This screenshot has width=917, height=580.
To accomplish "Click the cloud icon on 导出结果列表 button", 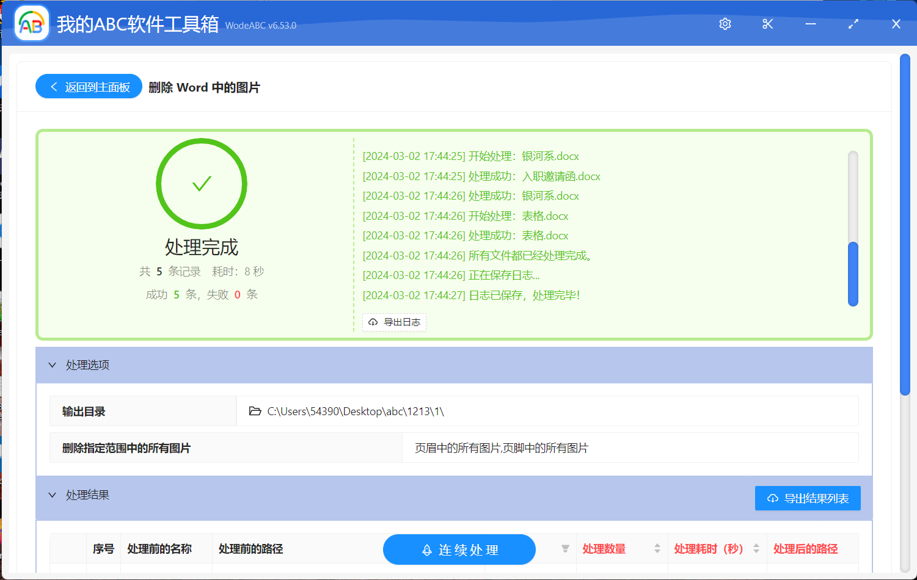I will point(772,498).
